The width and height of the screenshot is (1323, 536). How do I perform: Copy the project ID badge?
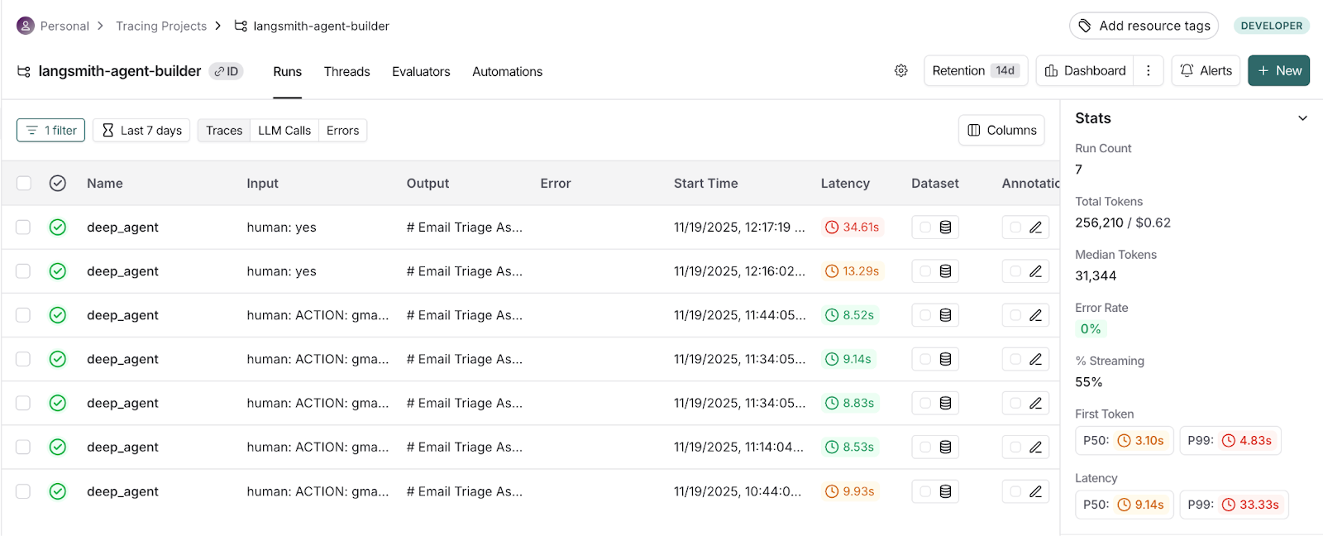pyautogui.click(x=226, y=72)
